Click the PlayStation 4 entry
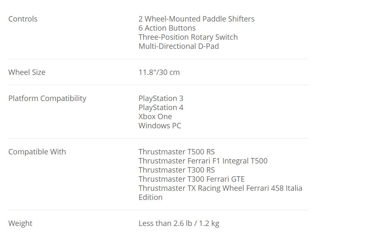Viewport: 370px width, 233px height. 161,108
